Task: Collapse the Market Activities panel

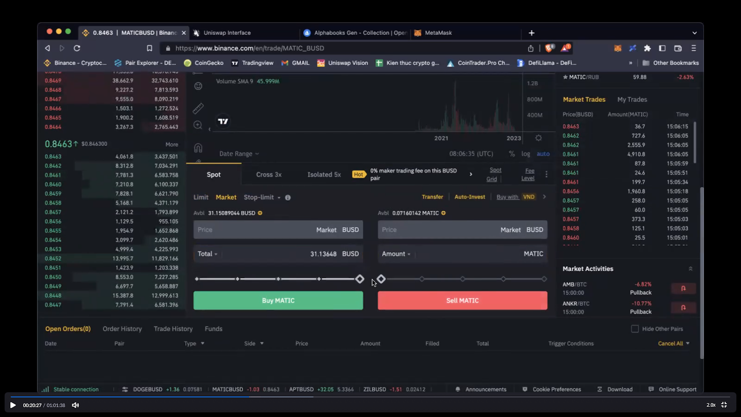Action: (691, 269)
